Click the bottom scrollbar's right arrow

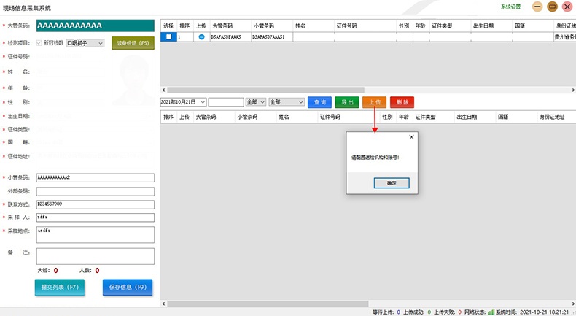pos(572,301)
